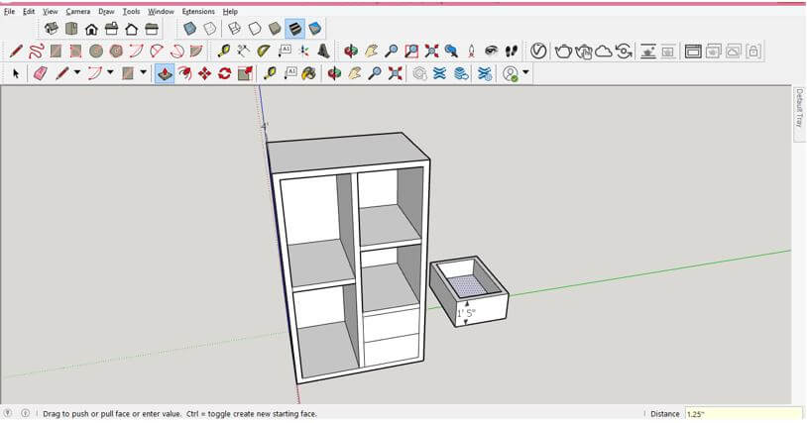Open V-Ray Asset Editor
The width and height of the screenshot is (807, 423).
538,51
